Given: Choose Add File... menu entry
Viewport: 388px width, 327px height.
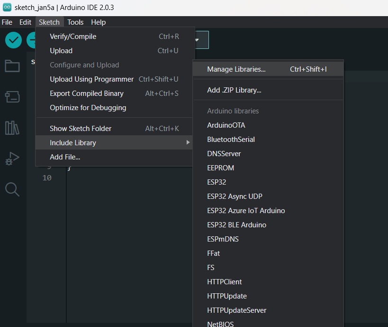Looking at the screenshot, I should (114, 157).
